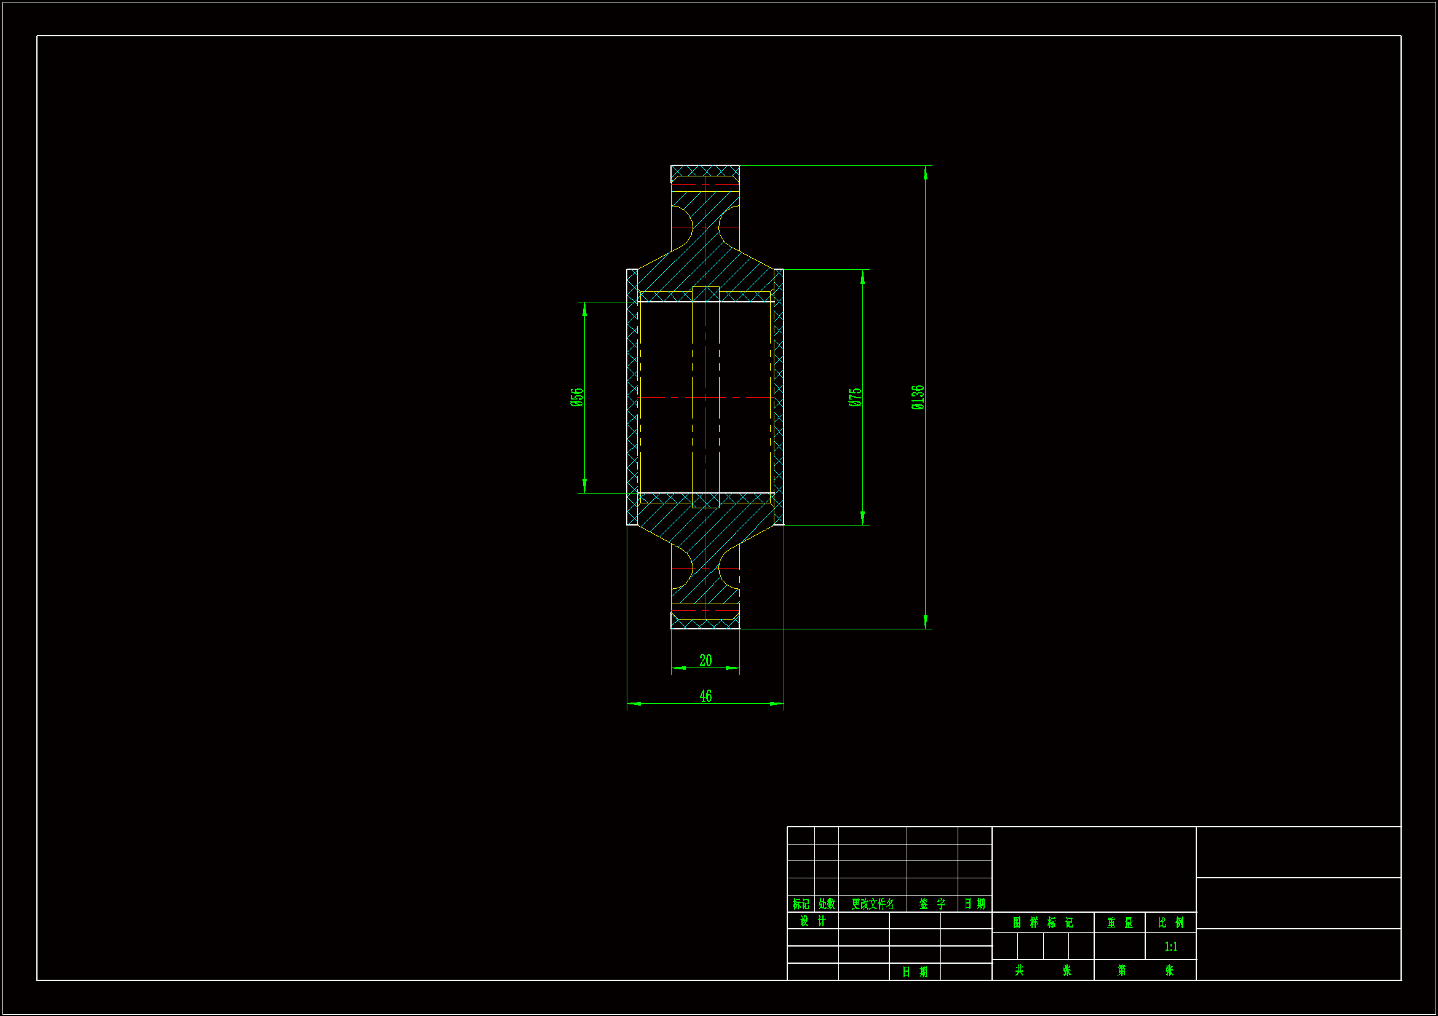Click the 1:1 scale value cell
Image resolution: width=1438 pixels, height=1016 pixels.
point(1170,947)
